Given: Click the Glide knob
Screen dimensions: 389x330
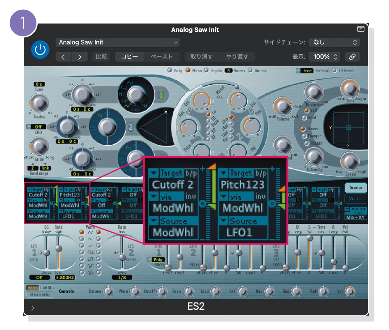Looking at the screenshot, I should pos(39,146).
